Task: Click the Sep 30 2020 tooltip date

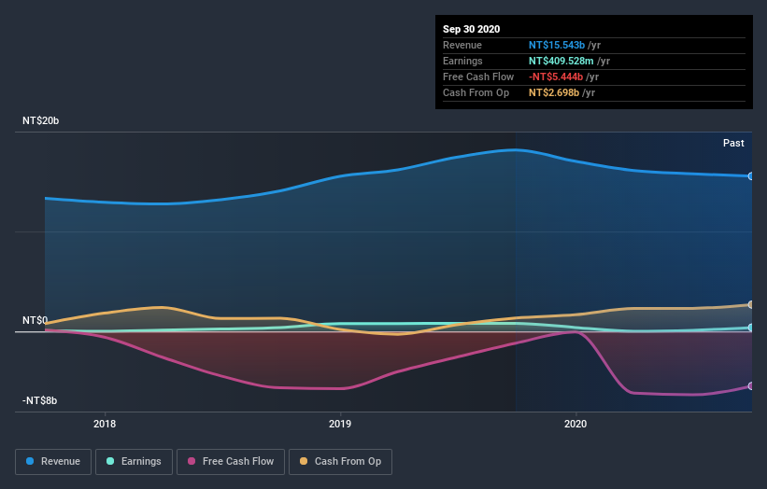Action: tap(471, 29)
